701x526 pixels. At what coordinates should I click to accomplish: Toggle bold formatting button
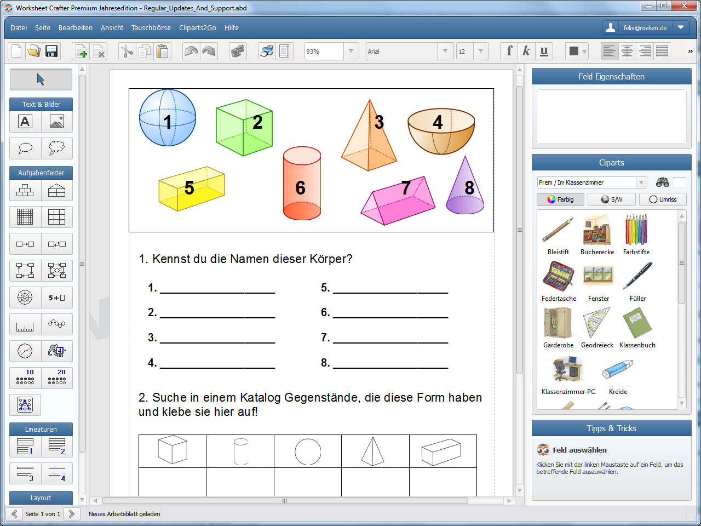[509, 52]
